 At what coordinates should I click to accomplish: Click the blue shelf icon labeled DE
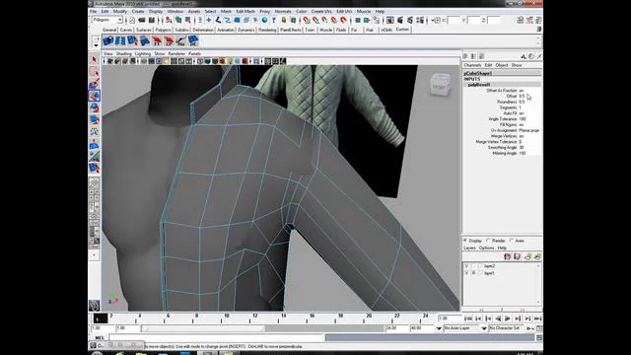(x=193, y=40)
